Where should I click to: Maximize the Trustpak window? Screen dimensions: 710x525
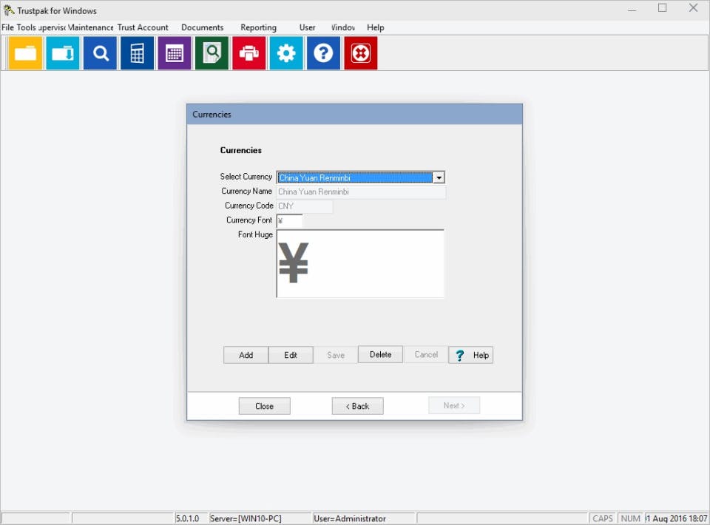[663, 8]
